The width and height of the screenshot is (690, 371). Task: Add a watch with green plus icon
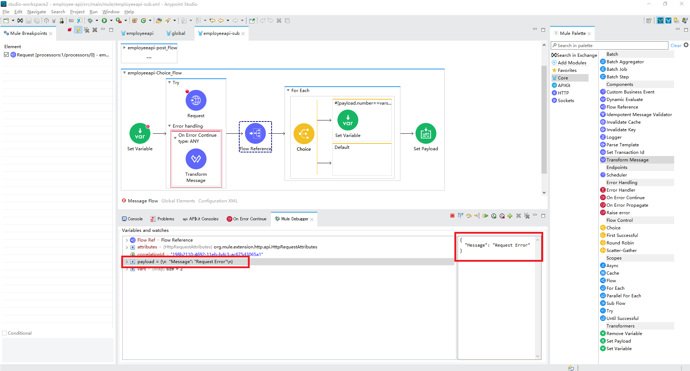coord(510,216)
